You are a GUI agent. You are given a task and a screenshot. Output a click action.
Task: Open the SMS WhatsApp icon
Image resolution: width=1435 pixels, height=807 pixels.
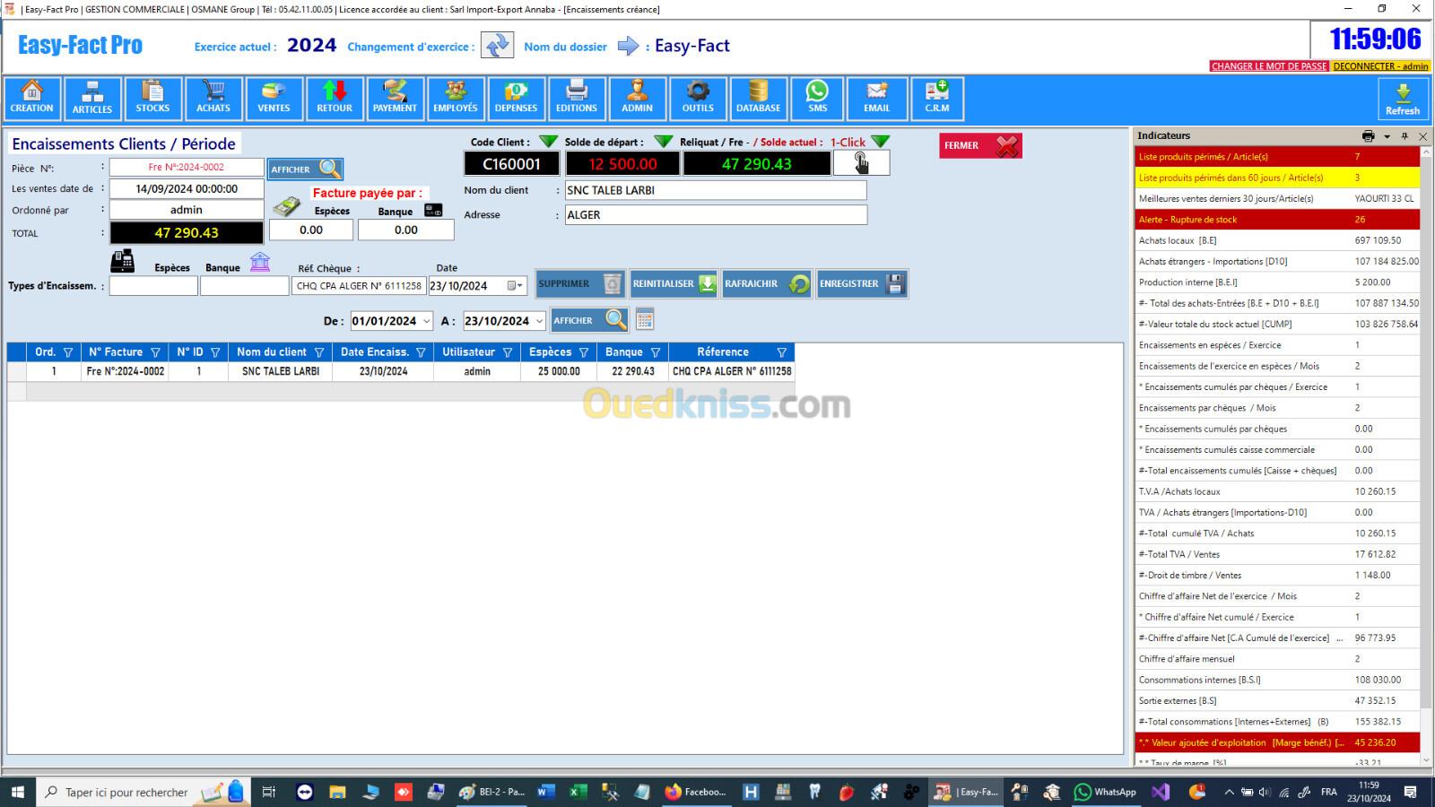pyautogui.click(x=817, y=99)
